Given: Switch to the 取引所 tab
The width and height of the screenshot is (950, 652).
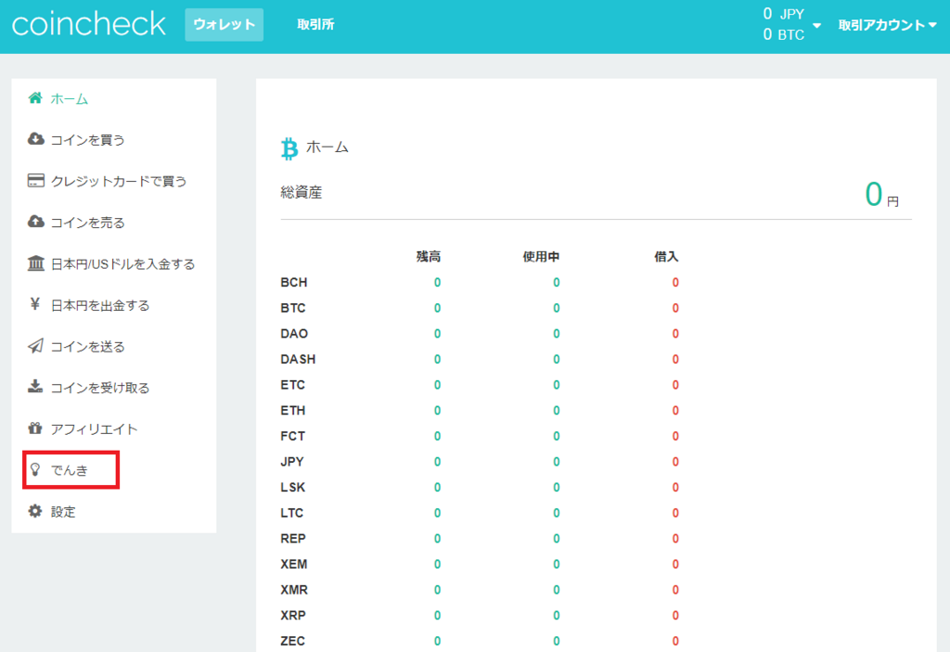Looking at the screenshot, I should (315, 25).
